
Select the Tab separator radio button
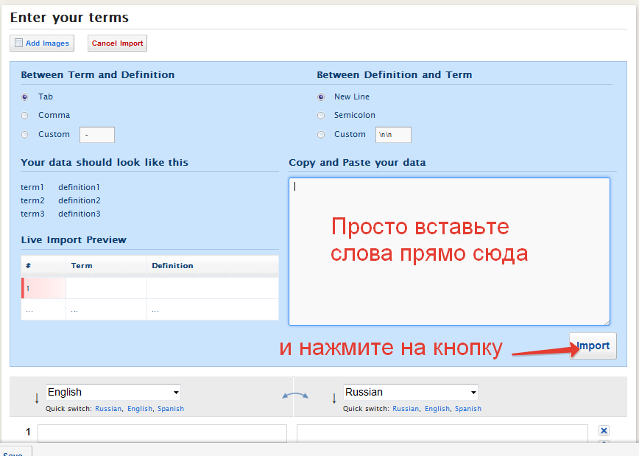click(x=25, y=97)
